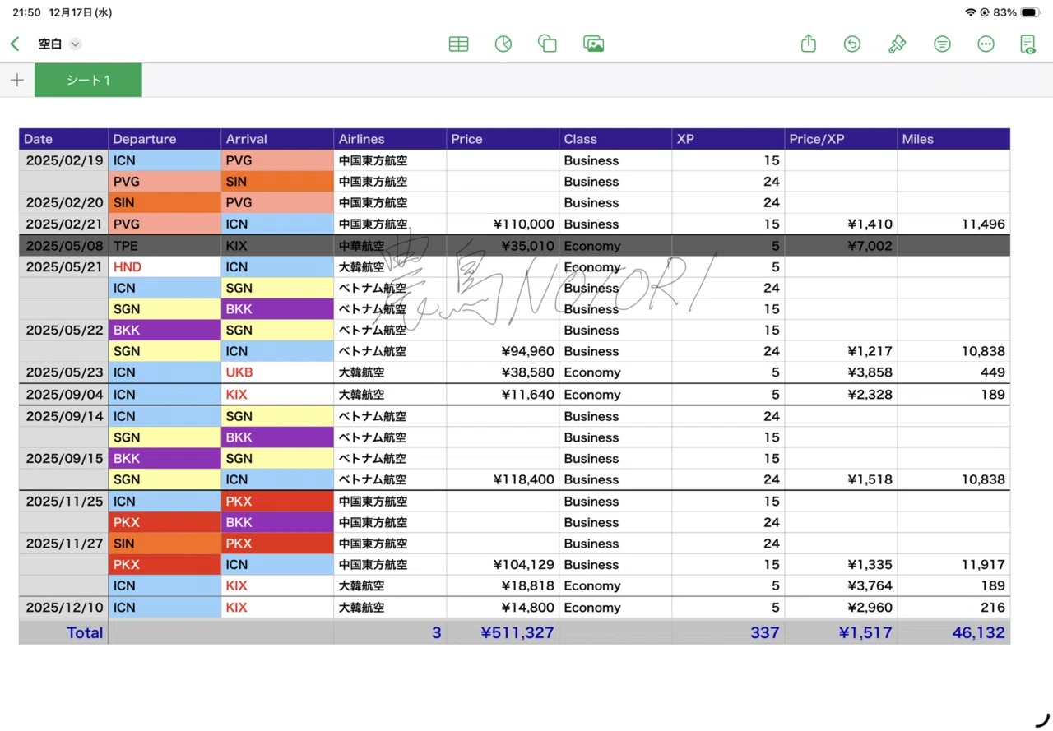This screenshot has height=731, width=1053.
Task: Select the ¥511,327 total price cell
Action: point(503,632)
